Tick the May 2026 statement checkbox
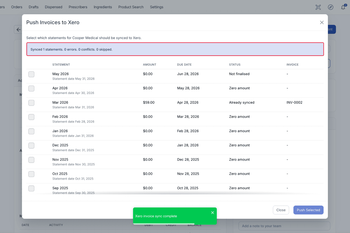This screenshot has height=233, width=350. (31, 74)
